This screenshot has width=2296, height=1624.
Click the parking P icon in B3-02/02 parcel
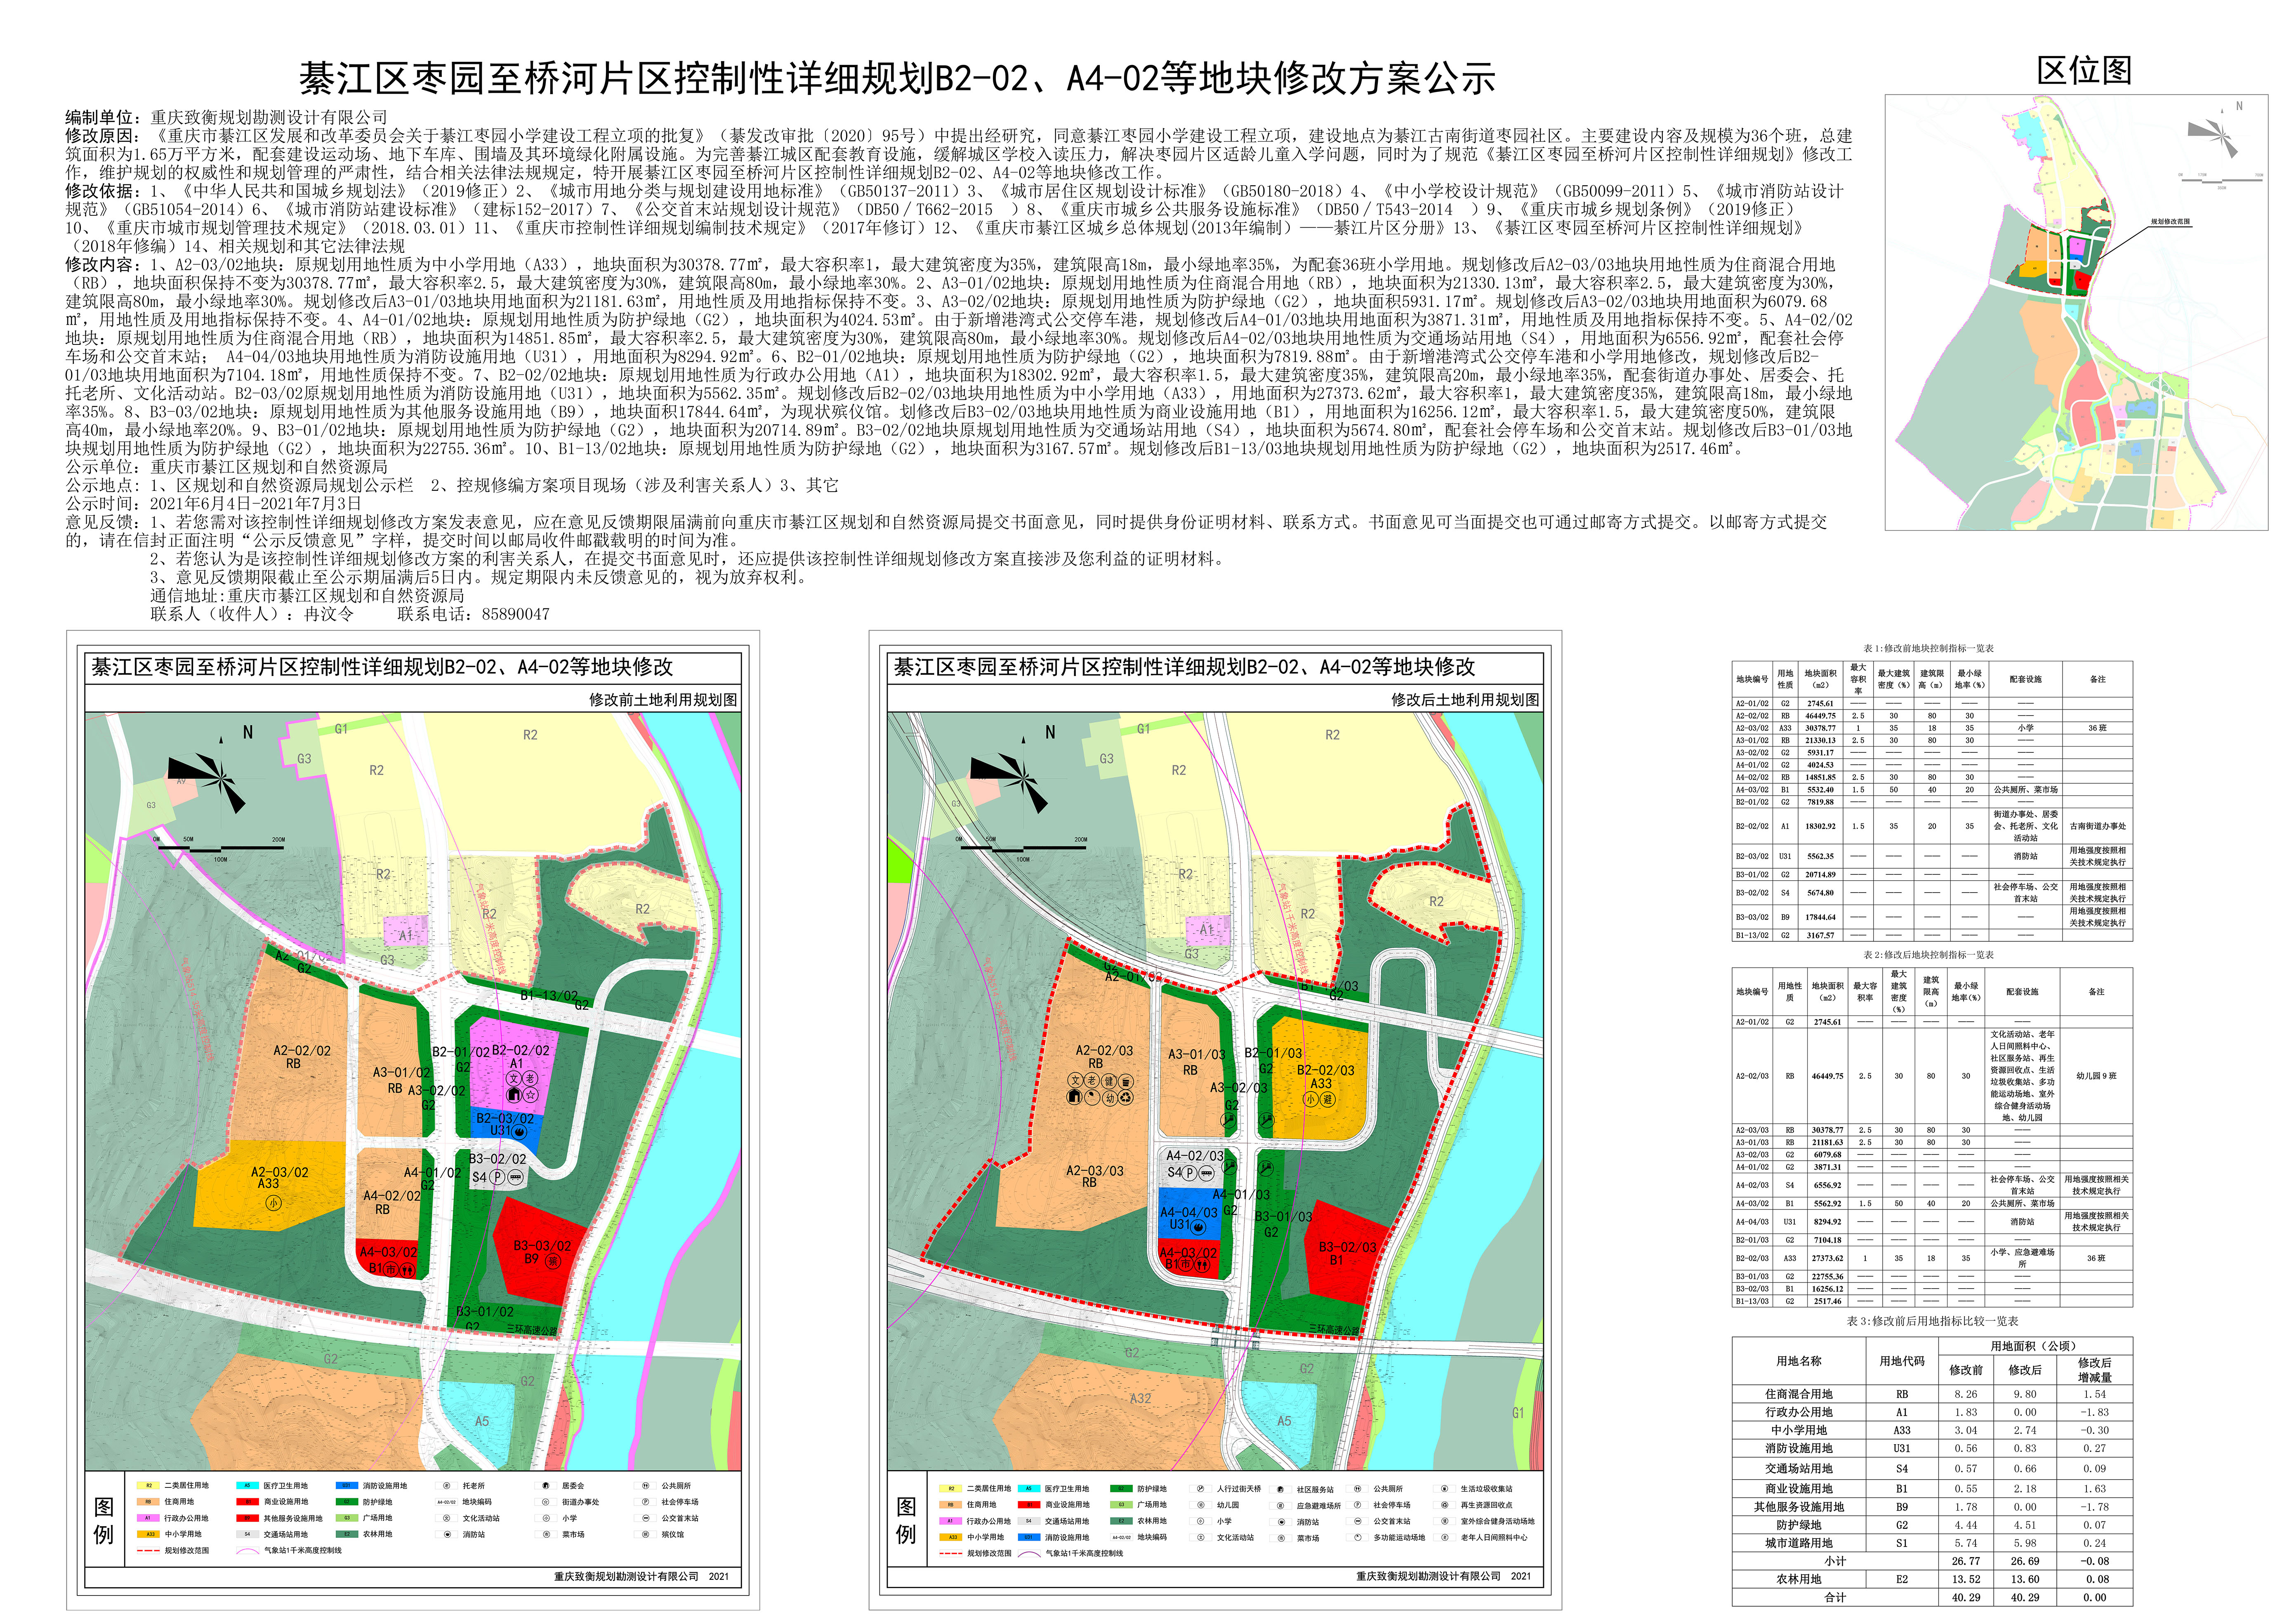(497, 1177)
